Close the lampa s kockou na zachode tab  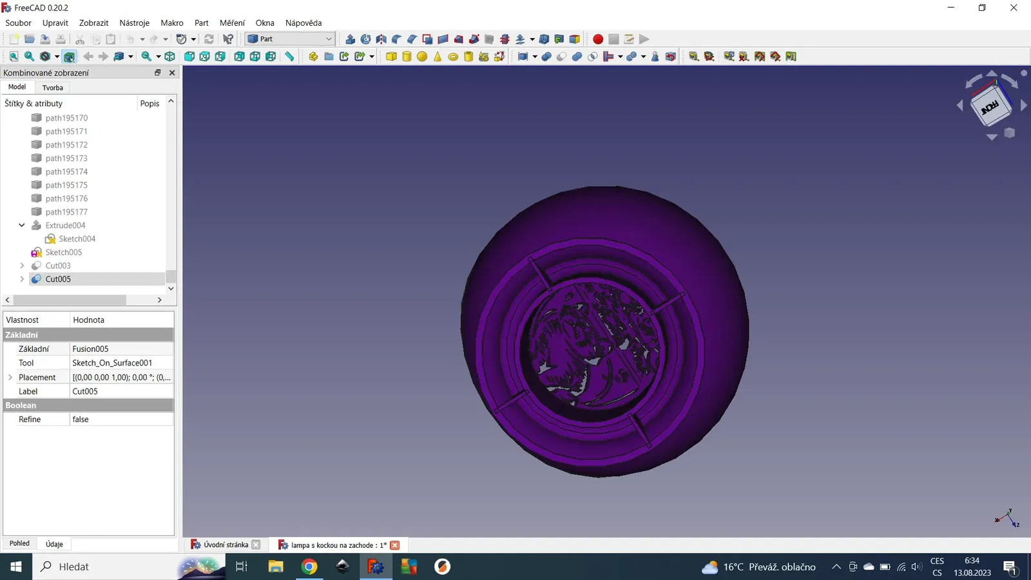tap(395, 545)
